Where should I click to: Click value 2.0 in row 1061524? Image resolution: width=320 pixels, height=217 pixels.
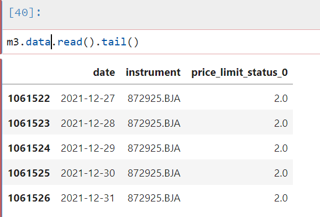click(x=281, y=148)
